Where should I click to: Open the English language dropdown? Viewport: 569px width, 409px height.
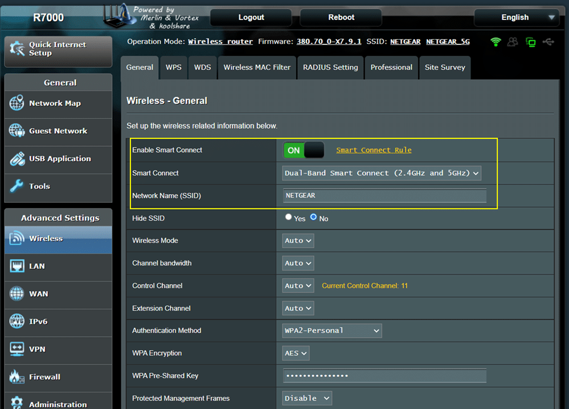click(517, 18)
